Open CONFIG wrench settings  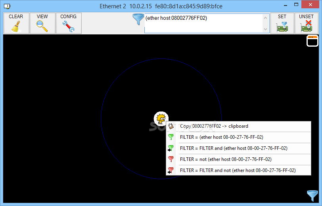[x=69, y=23]
